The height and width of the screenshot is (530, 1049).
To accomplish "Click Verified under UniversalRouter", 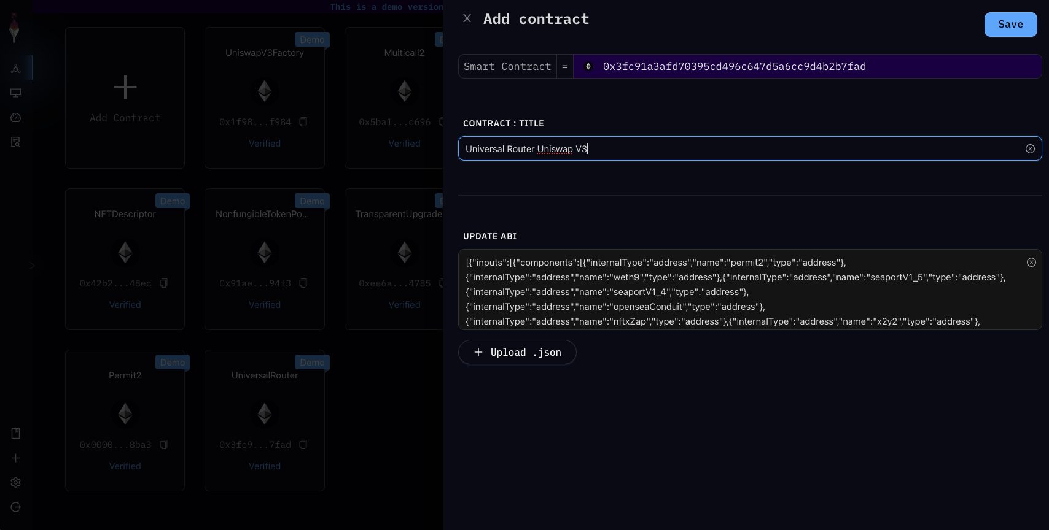I will (265, 466).
